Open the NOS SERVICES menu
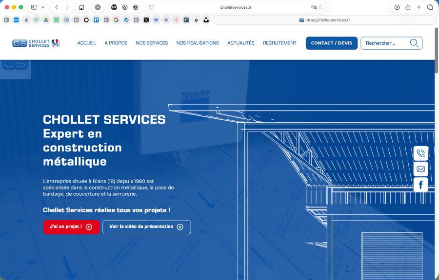The image size is (439, 280). (152, 43)
